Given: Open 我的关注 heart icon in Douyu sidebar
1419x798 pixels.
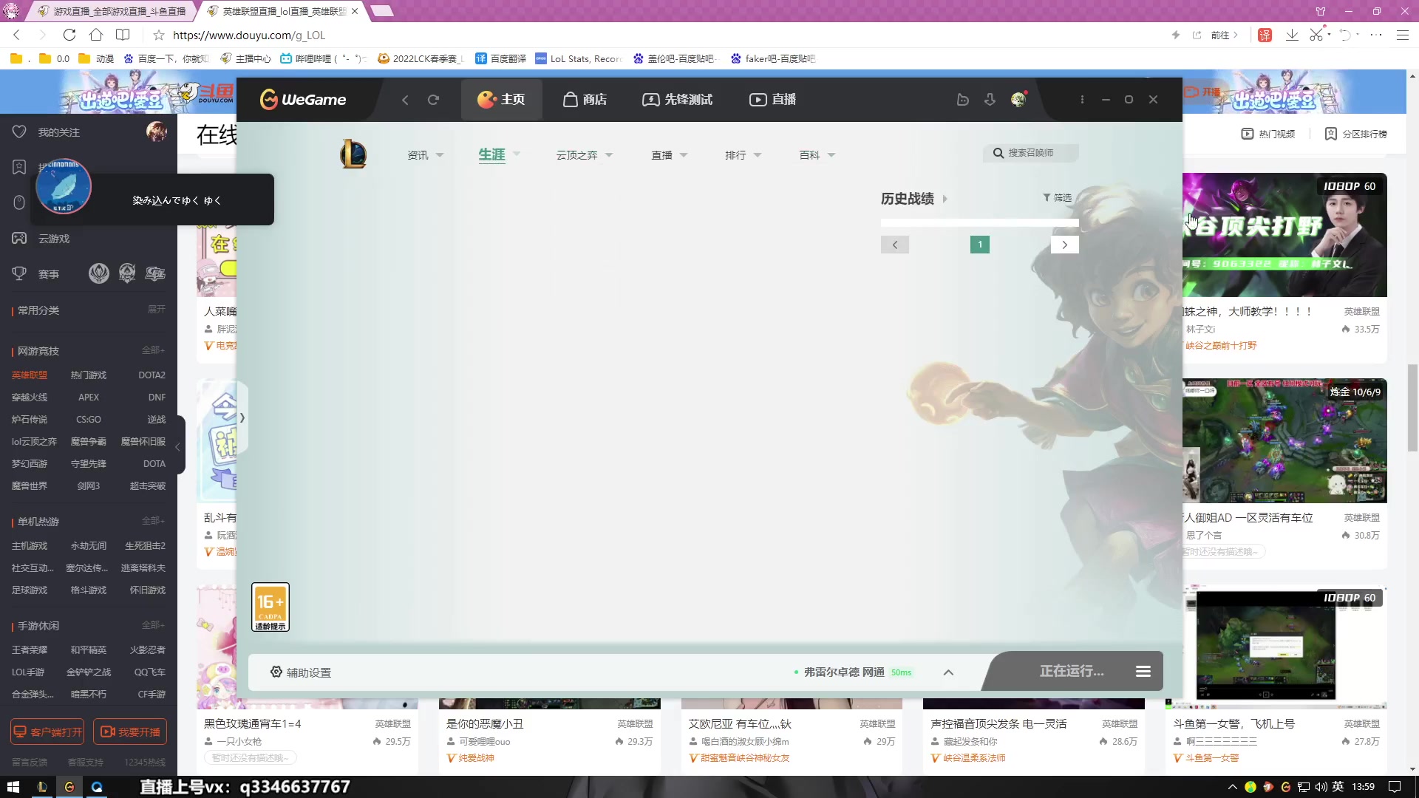Looking at the screenshot, I should point(19,132).
